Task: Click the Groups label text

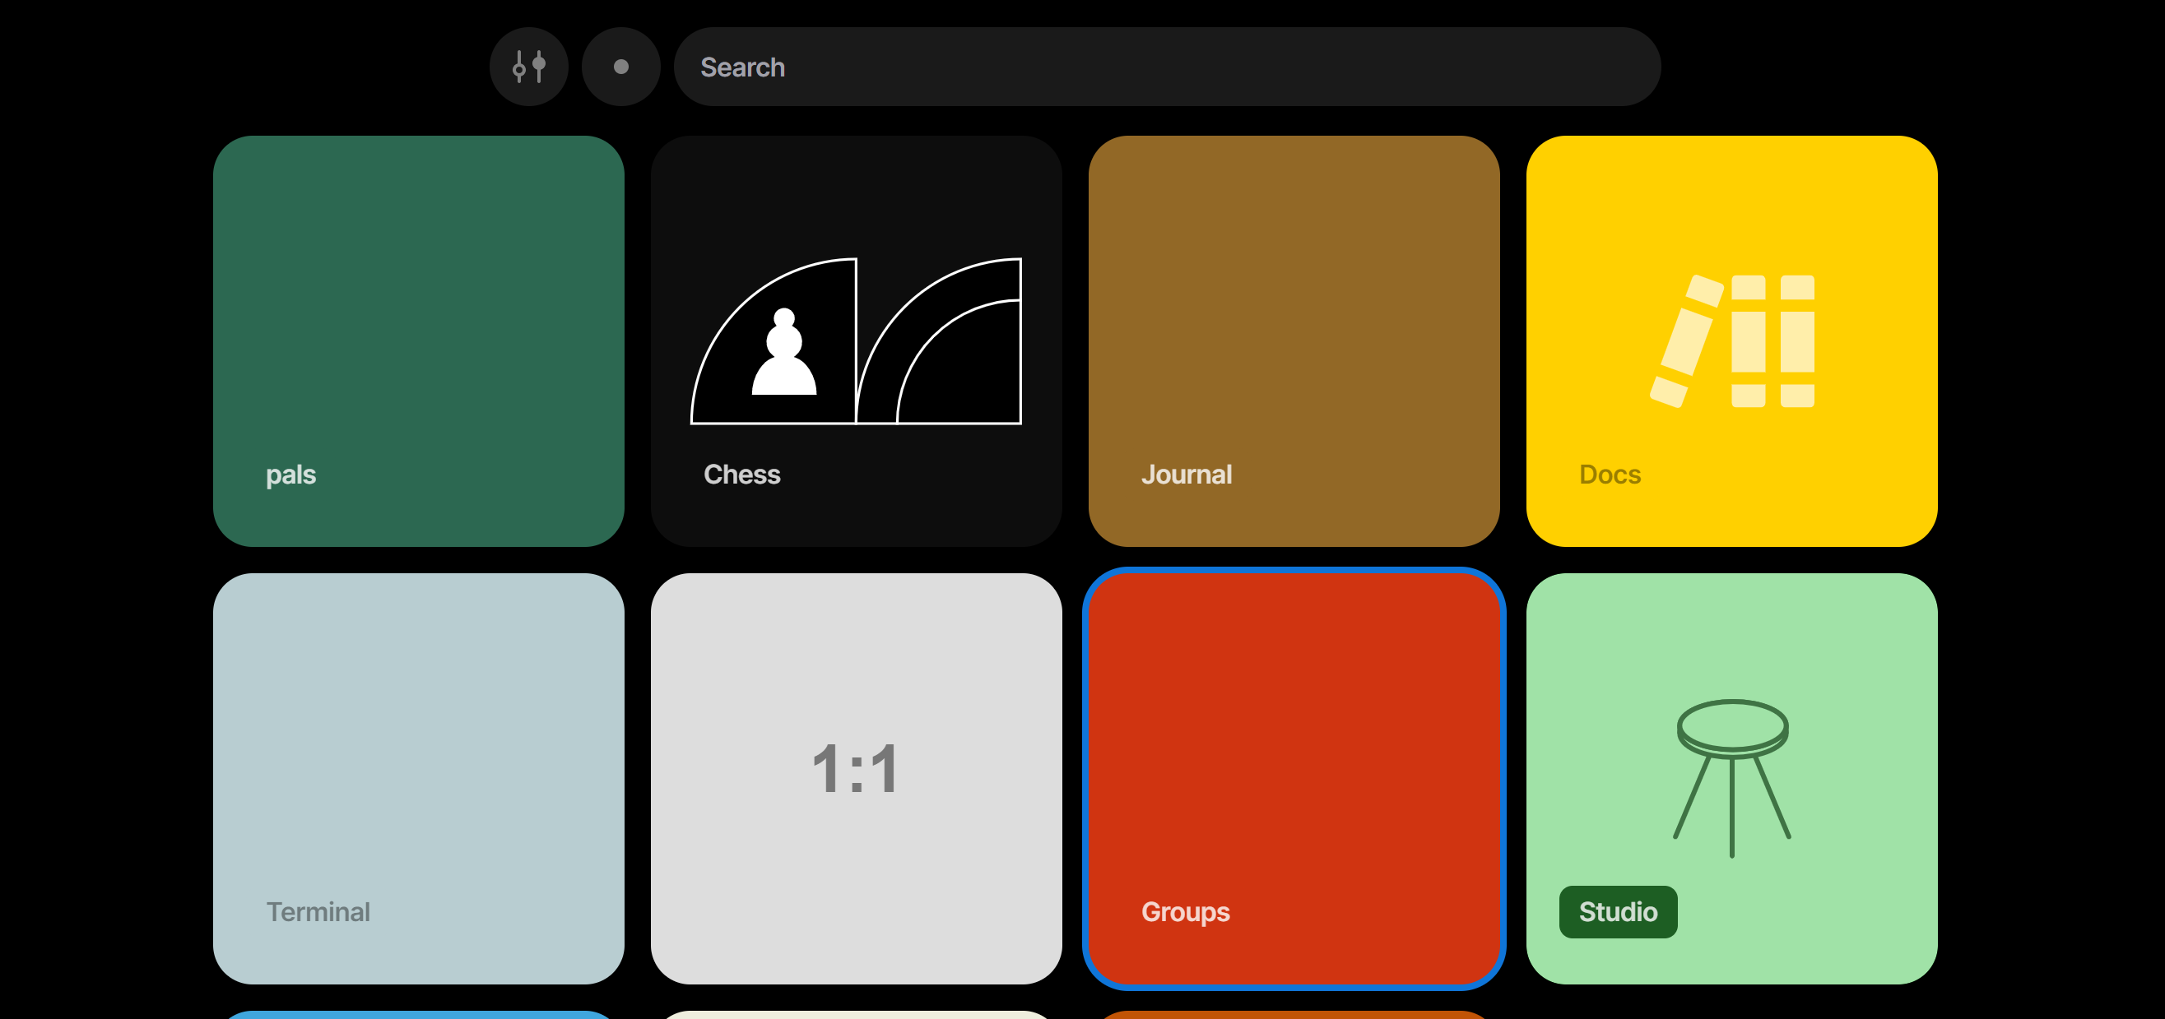Action: click(1184, 911)
